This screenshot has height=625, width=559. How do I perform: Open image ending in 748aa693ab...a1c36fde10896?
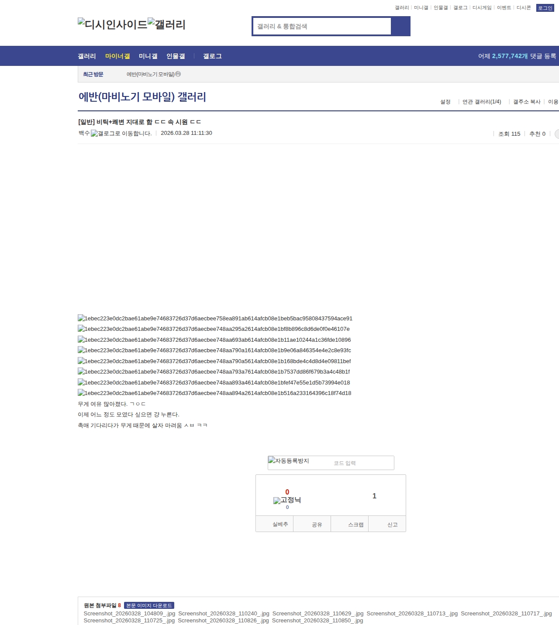pyautogui.click(x=214, y=340)
